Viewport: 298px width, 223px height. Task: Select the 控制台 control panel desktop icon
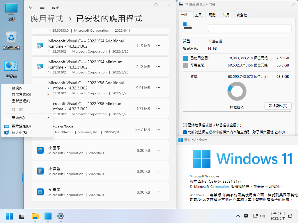11,69
